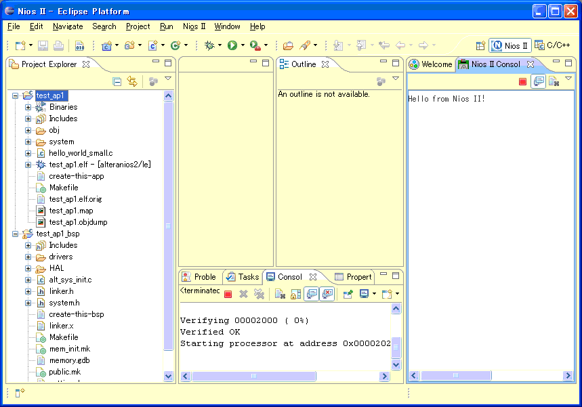
Task: Toggle Show Console on standard output
Action: coord(312,294)
